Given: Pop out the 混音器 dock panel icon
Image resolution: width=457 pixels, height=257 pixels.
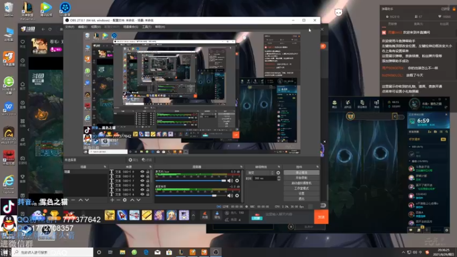Looking at the screenshot, I should (241, 167).
